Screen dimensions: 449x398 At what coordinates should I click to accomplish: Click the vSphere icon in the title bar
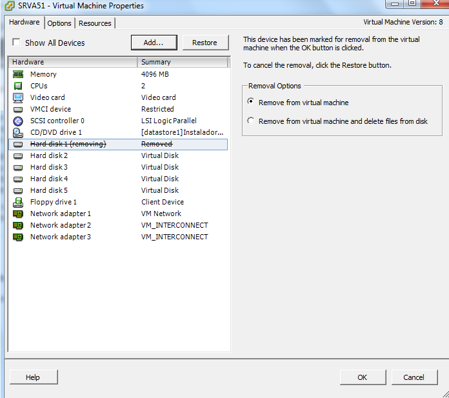coord(10,6)
